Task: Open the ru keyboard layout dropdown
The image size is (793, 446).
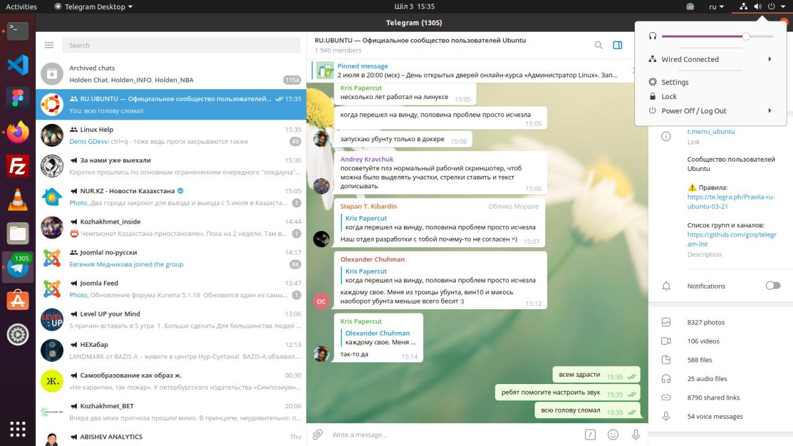Action: [x=716, y=7]
